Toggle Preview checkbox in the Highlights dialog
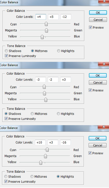This screenshot has width=109, height=188. click(90, 153)
